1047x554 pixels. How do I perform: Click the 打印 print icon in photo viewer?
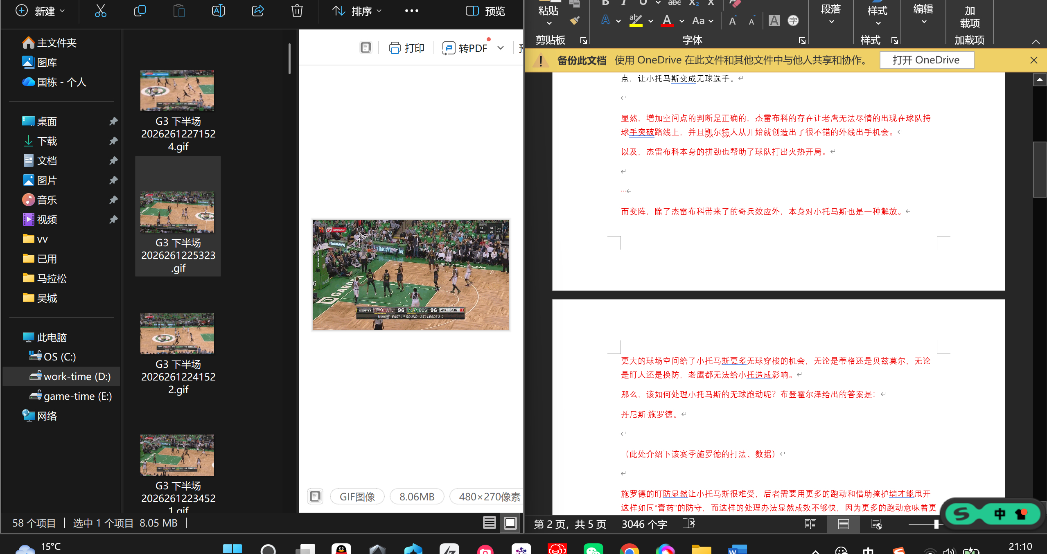click(406, 47)
